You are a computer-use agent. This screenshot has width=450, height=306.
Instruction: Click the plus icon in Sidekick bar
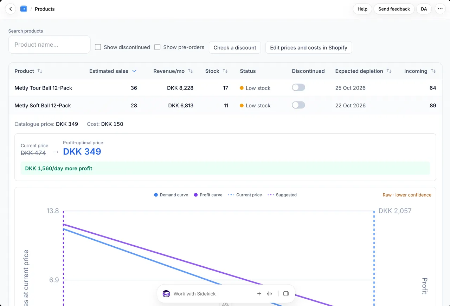coord(259,294)
